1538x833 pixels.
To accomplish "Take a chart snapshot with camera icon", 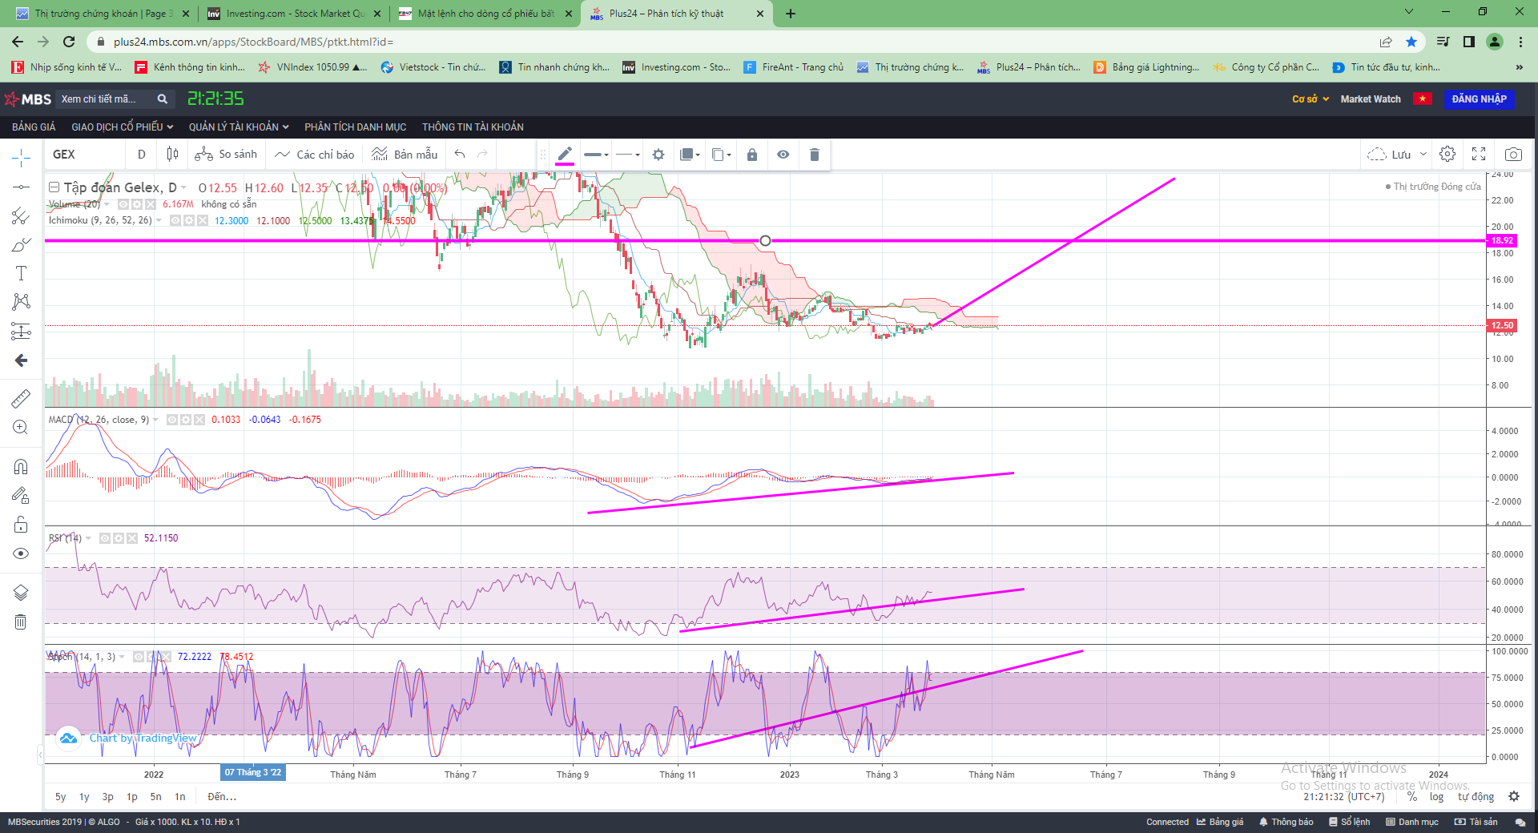I will pyautogui.click(x=1513, y=154).
